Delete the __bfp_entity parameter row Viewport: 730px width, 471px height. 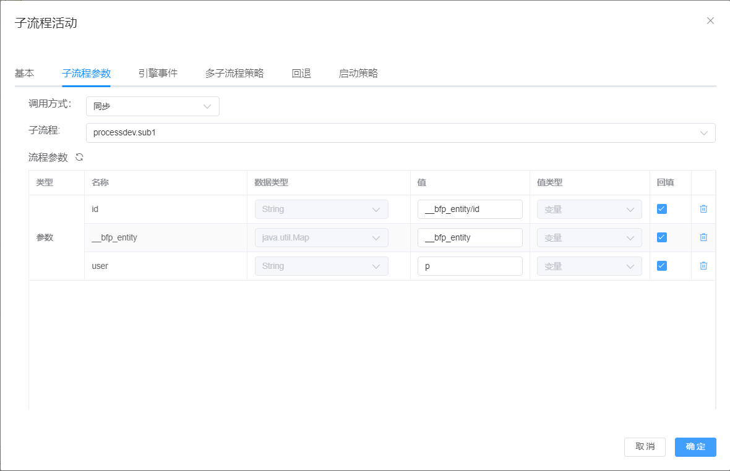click(703, 237)
